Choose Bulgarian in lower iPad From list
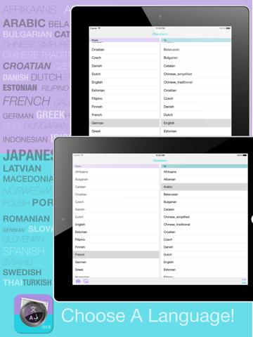This screenshot has width=253, height=337. 116,180
